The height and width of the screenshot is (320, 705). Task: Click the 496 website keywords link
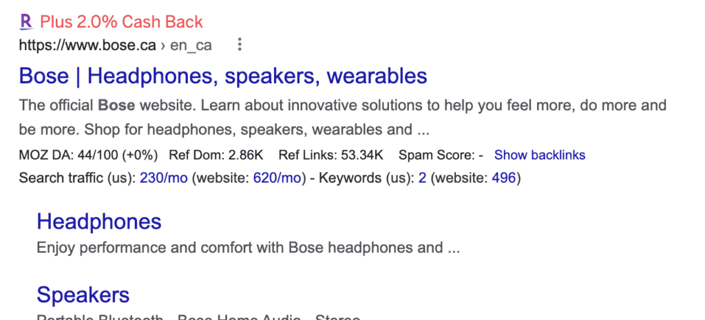503,178
